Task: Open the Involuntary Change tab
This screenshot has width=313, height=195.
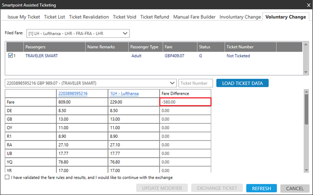Action: (240, 17)
